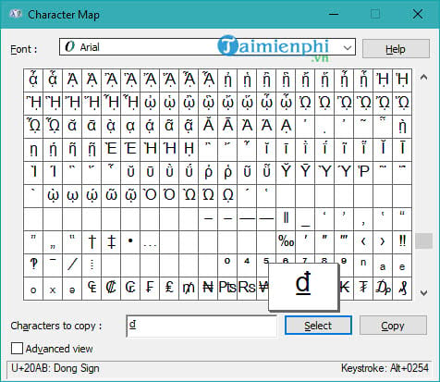This screenshot has width=440, height=382.
Task: Click the vertical scrollbar thumb
Action: coord(424,240)
